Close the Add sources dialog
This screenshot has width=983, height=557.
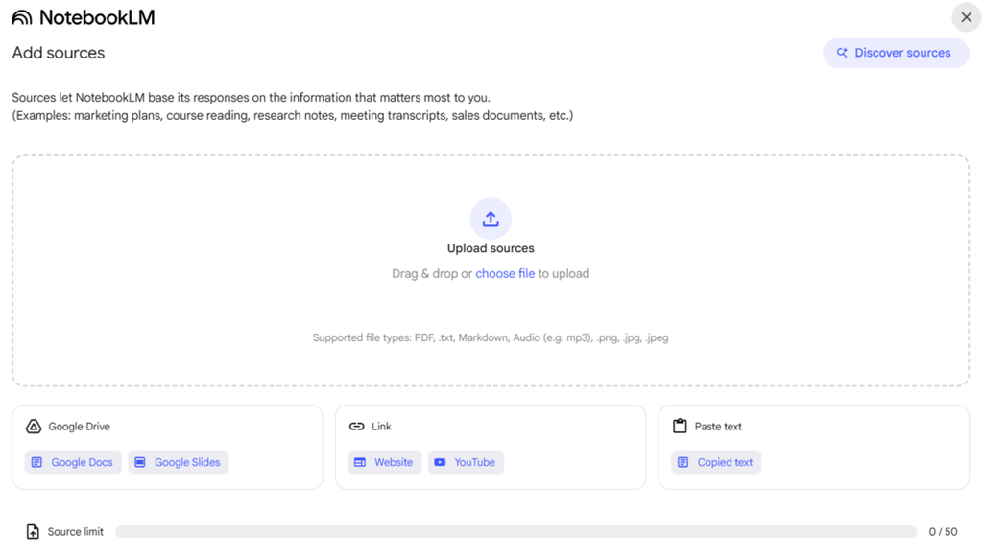(966, 17)
